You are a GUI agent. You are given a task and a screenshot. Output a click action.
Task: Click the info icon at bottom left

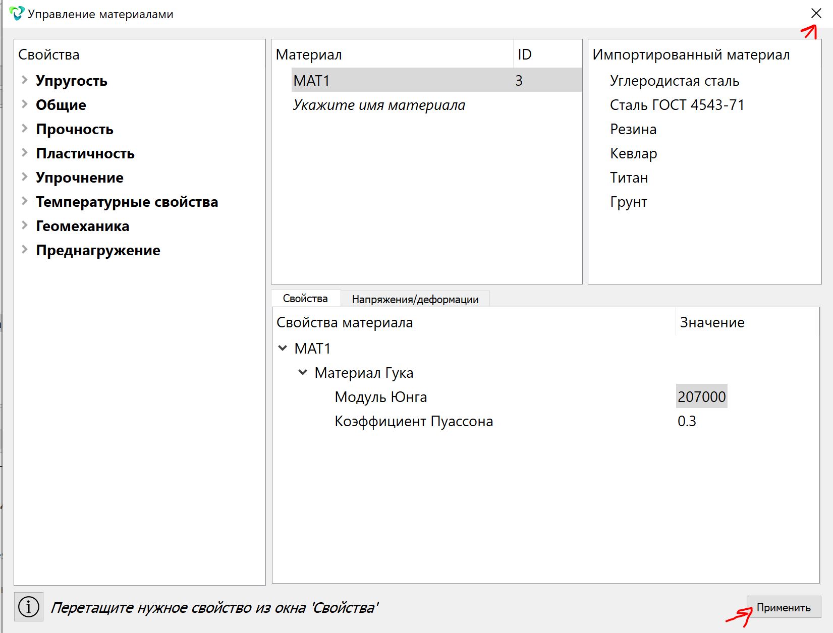click(x=29, y=607)
